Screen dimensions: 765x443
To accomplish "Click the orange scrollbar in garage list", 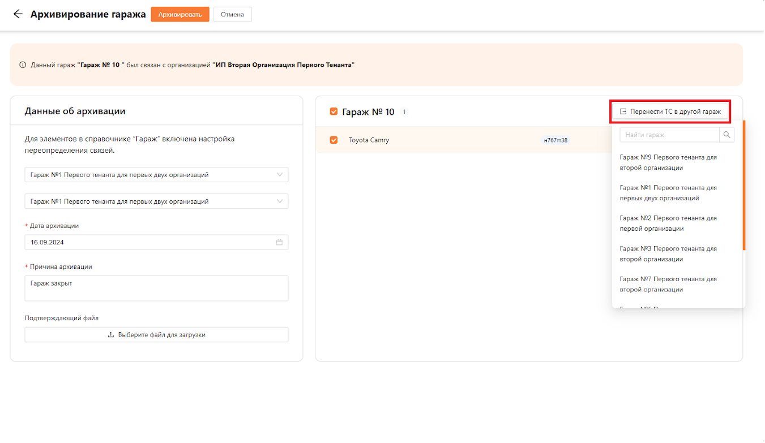I will coord(743,187).
